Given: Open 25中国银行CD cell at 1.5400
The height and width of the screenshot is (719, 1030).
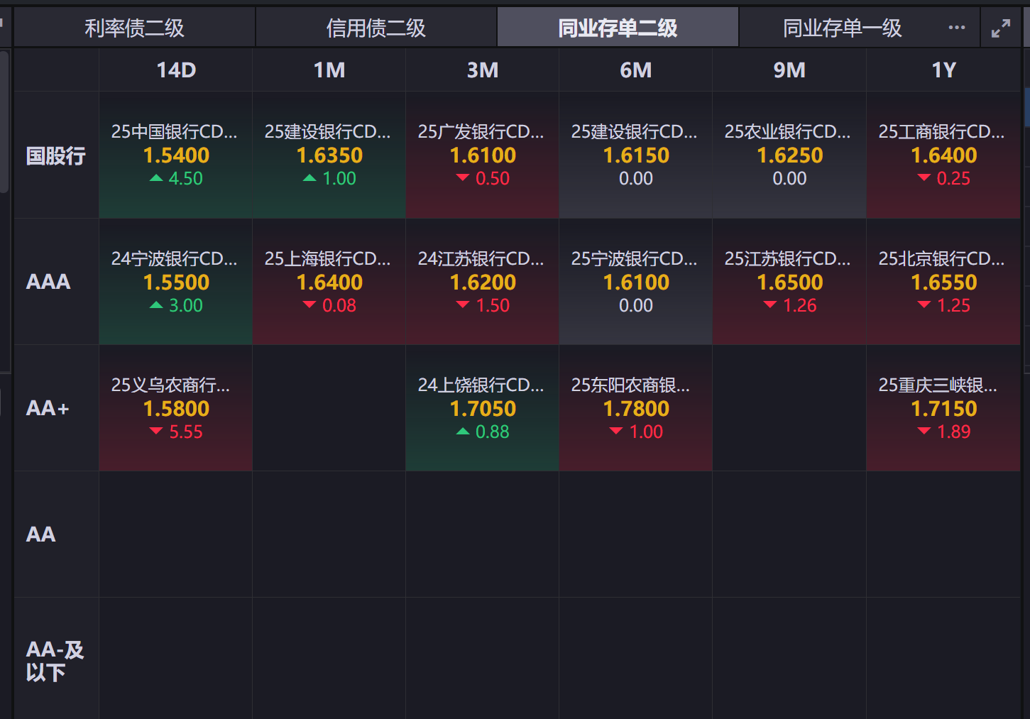Looking at the screenshot, I should 176,155.
